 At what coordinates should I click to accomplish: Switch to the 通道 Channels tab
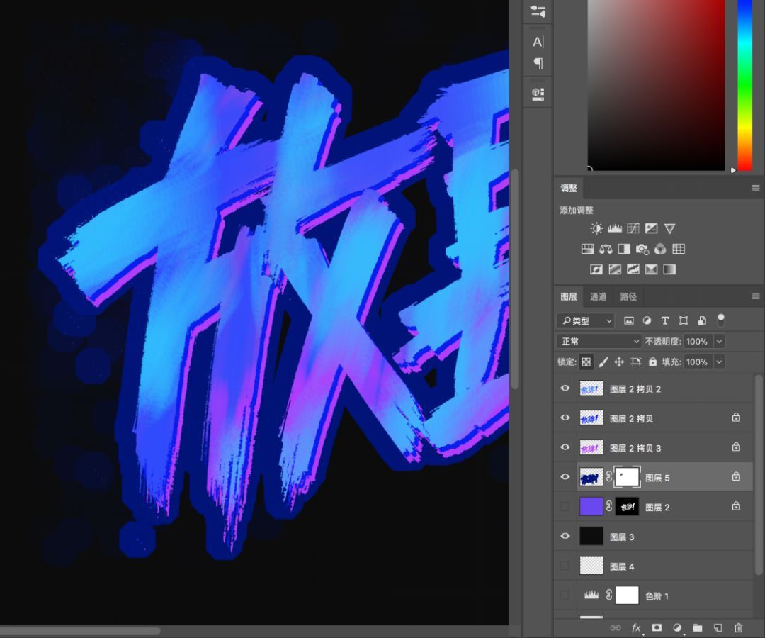tap(599, 296)
